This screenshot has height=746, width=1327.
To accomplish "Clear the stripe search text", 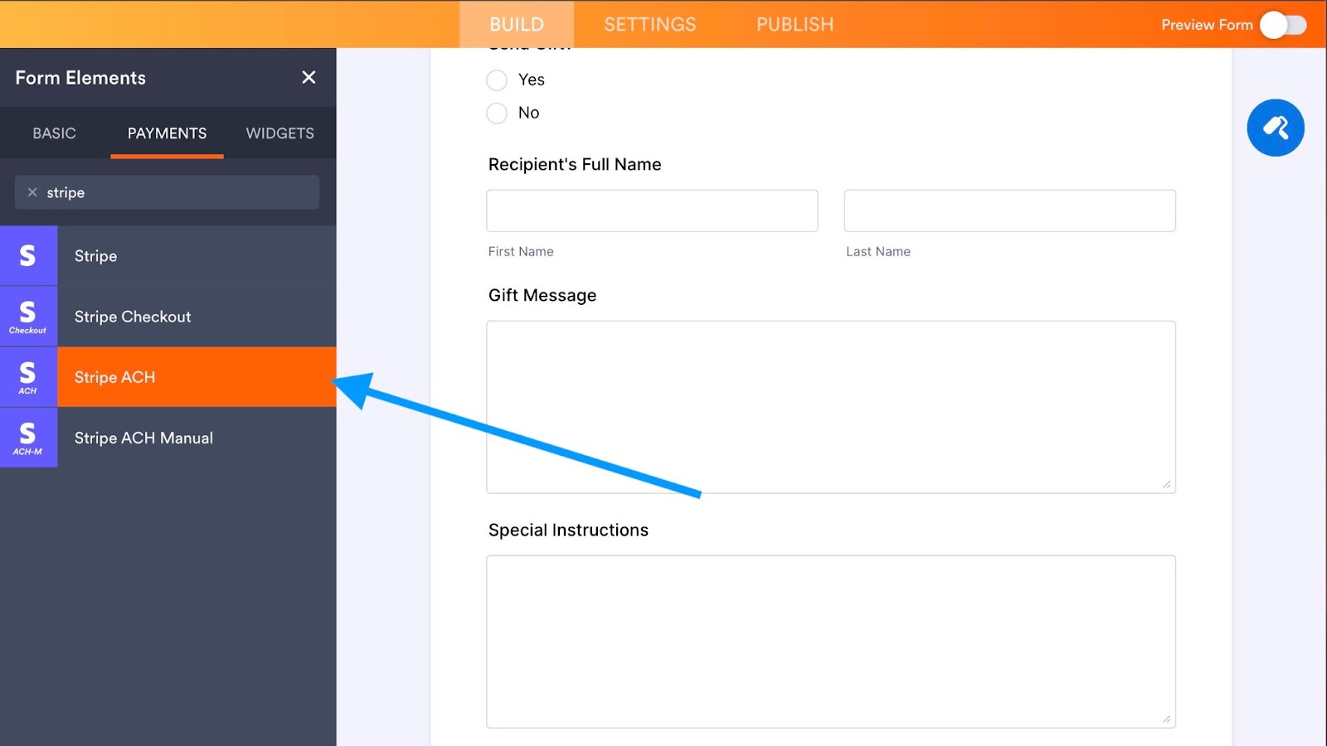I will point(32,192).
